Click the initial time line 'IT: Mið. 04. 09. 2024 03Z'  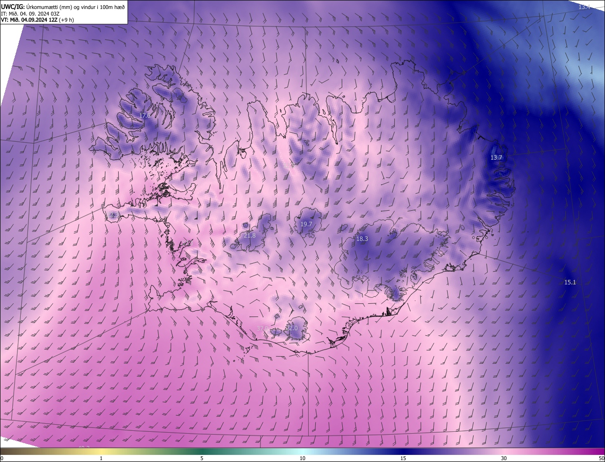[30, 14]
